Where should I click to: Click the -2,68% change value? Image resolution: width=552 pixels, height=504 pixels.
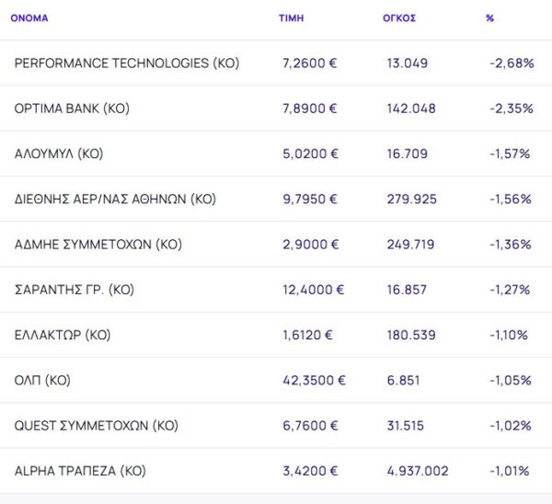pos(511,63)
